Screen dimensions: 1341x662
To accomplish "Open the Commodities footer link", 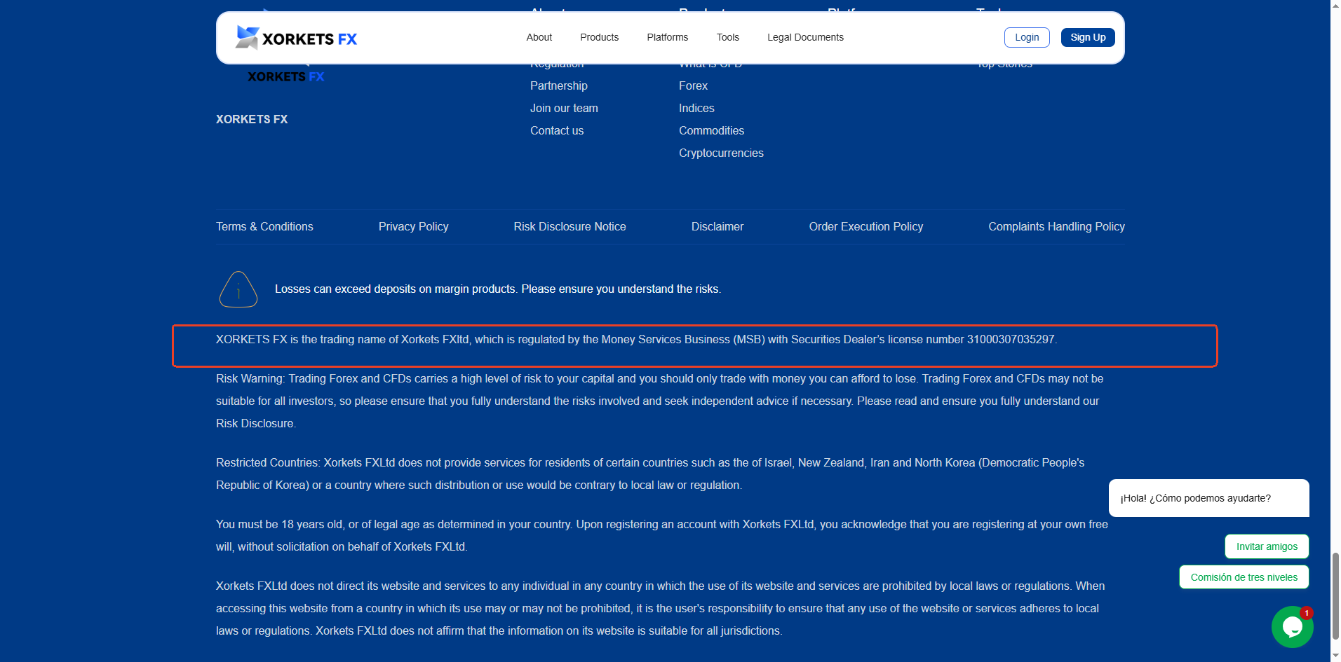I will coord(711,130).
